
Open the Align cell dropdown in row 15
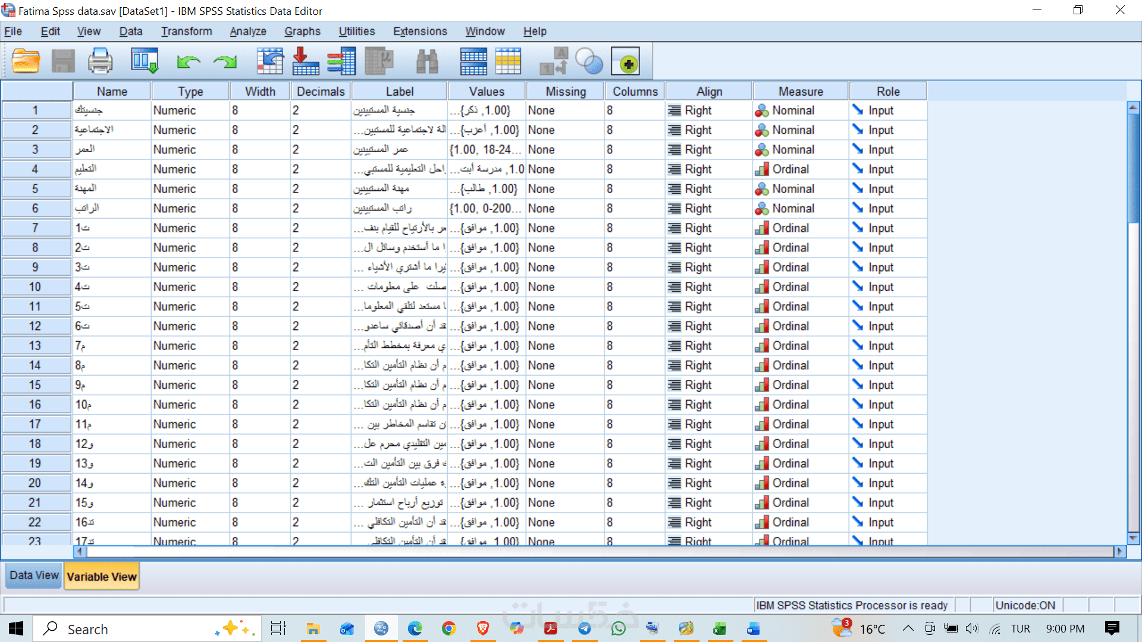pyautogui.click(x=708, y=385)
